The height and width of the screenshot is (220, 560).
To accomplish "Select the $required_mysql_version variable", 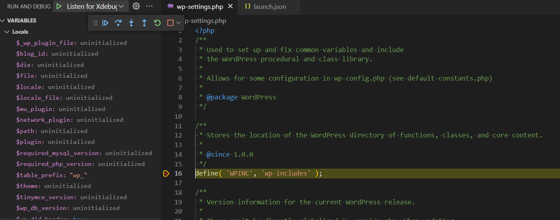I will [80, 153].
